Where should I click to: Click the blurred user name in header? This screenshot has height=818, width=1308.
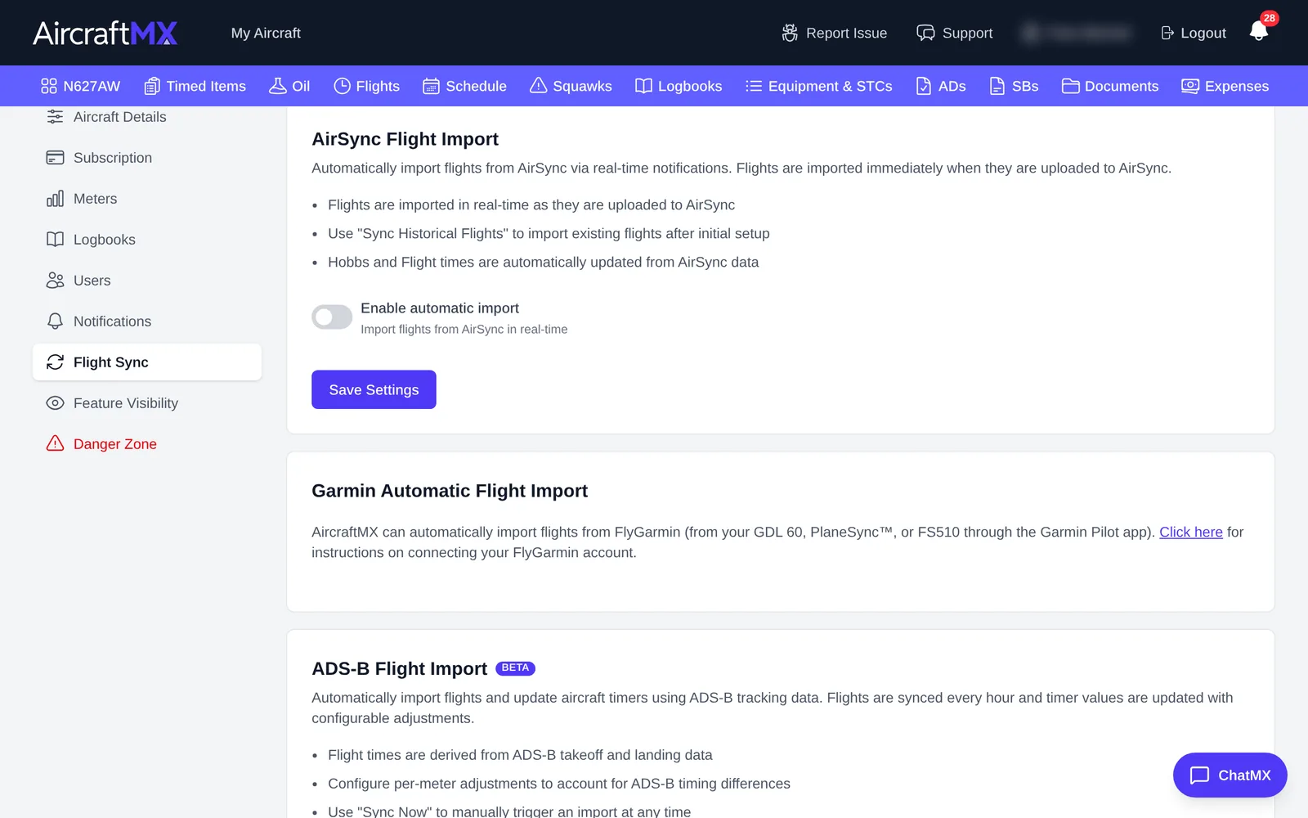tap(1077, 33)
